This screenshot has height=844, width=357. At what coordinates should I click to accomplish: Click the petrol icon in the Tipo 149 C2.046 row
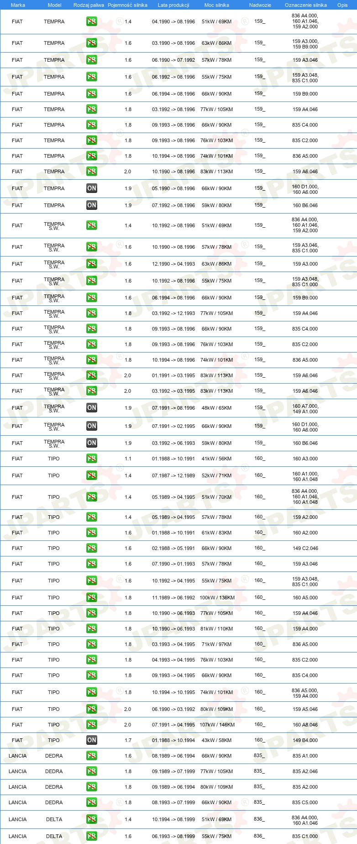click(92, 548)
